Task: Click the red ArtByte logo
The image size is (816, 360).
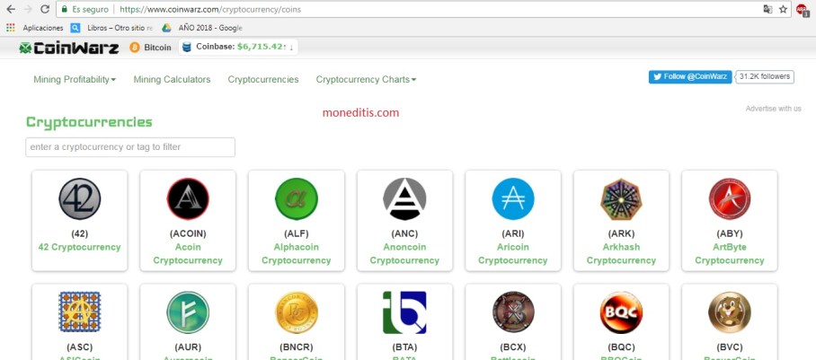Action: tap(730, 198)
